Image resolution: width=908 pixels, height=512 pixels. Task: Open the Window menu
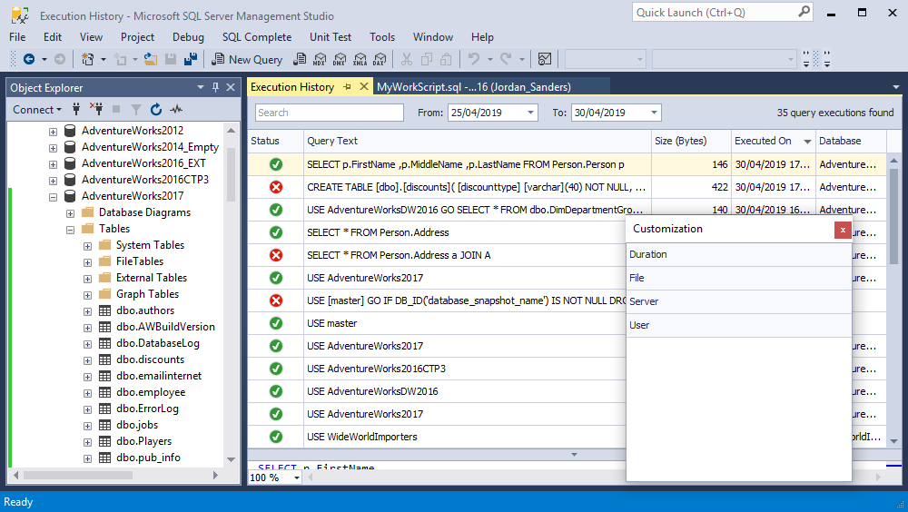(x=432, y=37)
